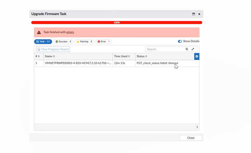Click the red error warning triangle icon
The height and width of the screenshot is (153, 251).
39,32
